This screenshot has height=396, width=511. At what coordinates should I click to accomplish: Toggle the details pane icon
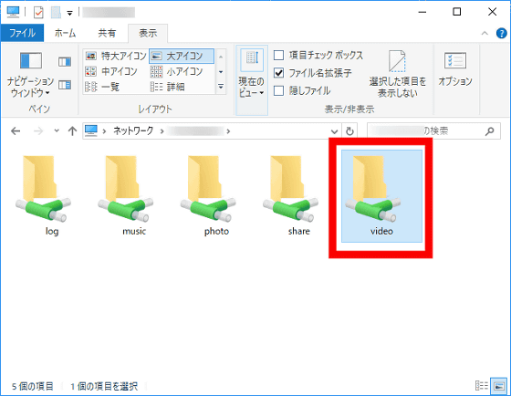tap(65, 85)
